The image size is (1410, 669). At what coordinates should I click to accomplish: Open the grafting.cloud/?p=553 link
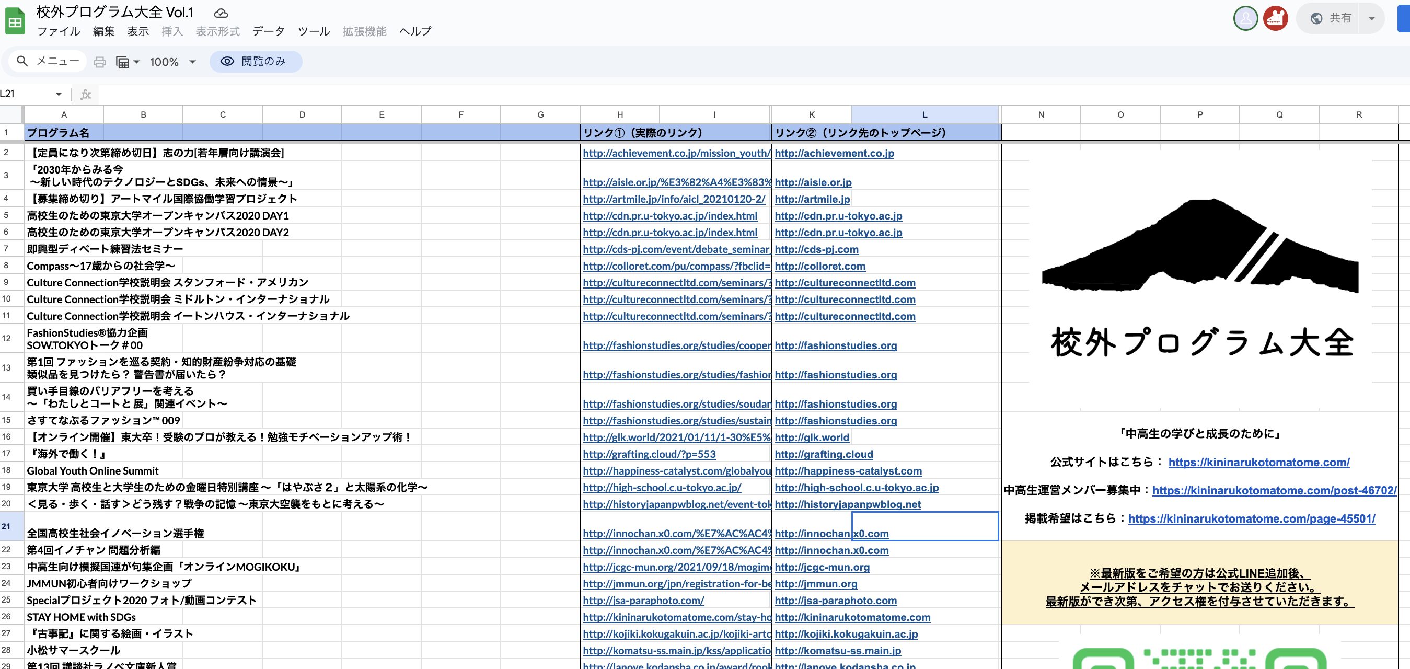tap(649, 454)
